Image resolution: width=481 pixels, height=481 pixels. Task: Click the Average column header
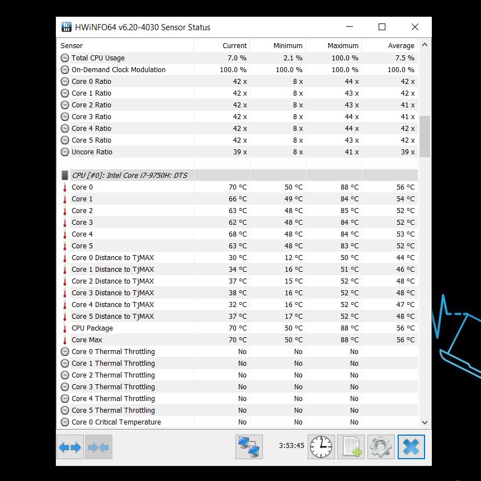click(390, 45)
